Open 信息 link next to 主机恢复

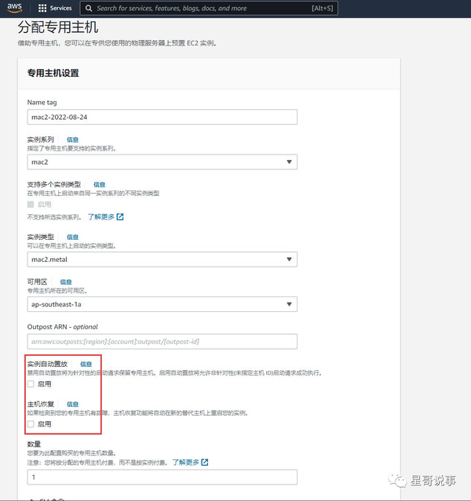(x=72, y=405)
